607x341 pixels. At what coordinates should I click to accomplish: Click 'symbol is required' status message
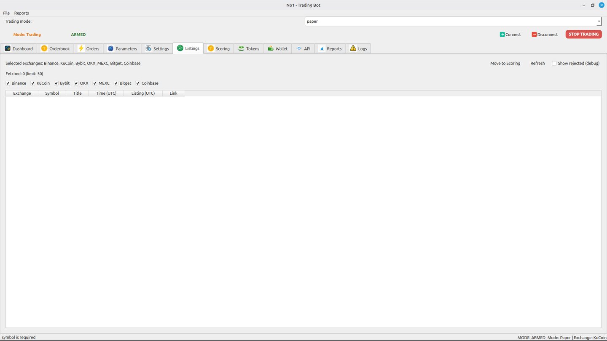pos(19,337)
